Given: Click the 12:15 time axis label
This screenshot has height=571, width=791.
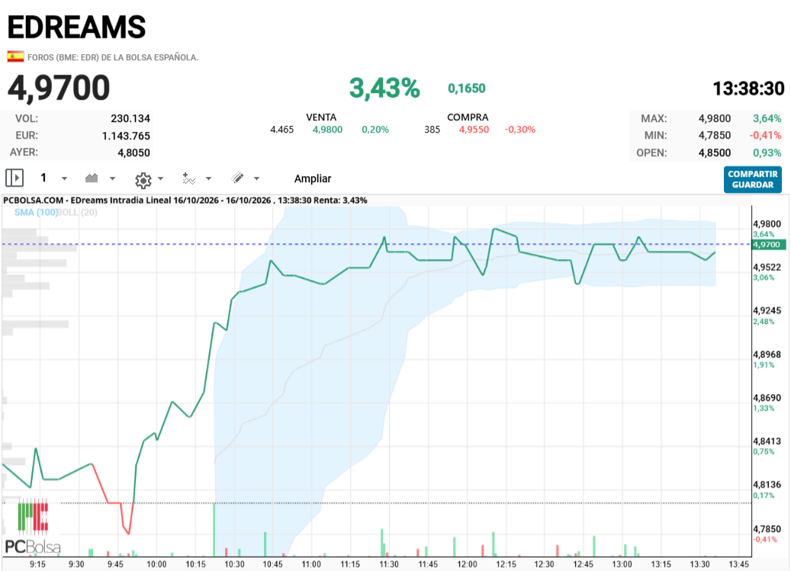Looking at the screenshot, I should [x=506, y=564].
